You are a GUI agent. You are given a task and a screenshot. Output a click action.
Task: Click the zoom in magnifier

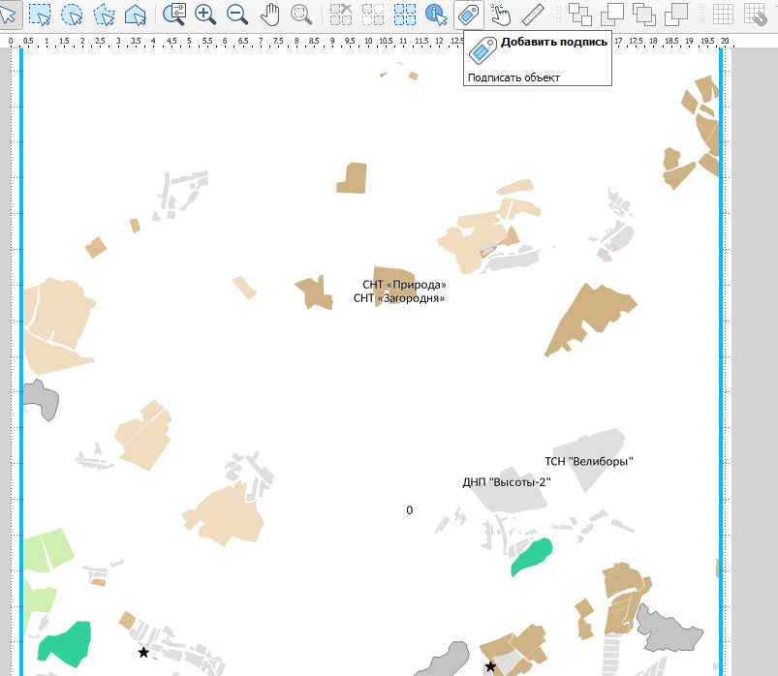coord(205,14)
